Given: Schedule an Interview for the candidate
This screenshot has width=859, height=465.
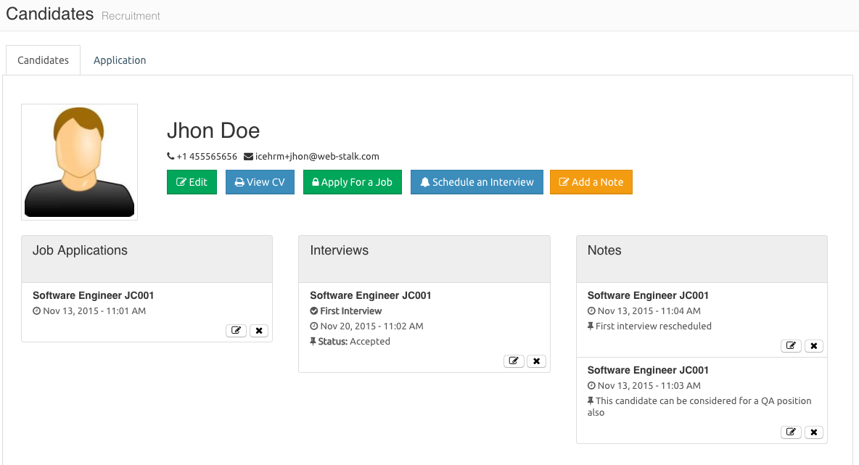Looking at the screenshot, I should pyautogui.click(x=477, y=182).
